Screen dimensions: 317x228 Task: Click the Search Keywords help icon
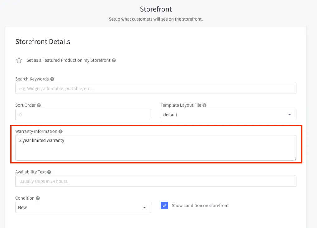(x=52, y=79)
